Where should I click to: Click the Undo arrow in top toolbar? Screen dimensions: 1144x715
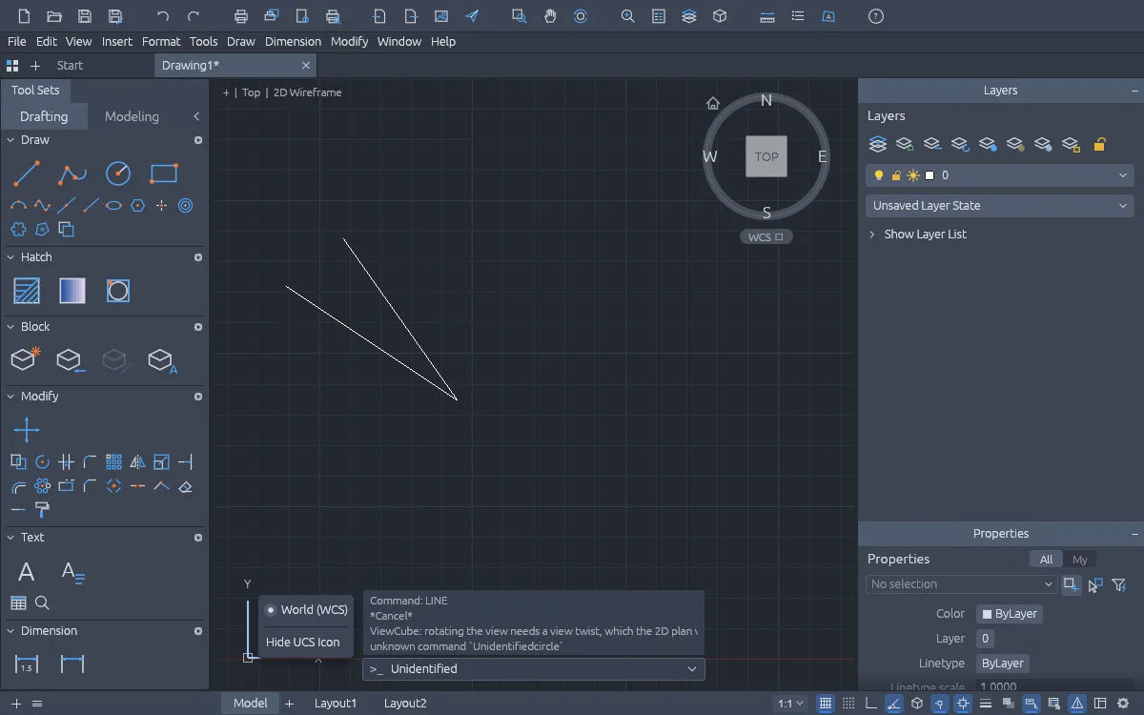163,16
